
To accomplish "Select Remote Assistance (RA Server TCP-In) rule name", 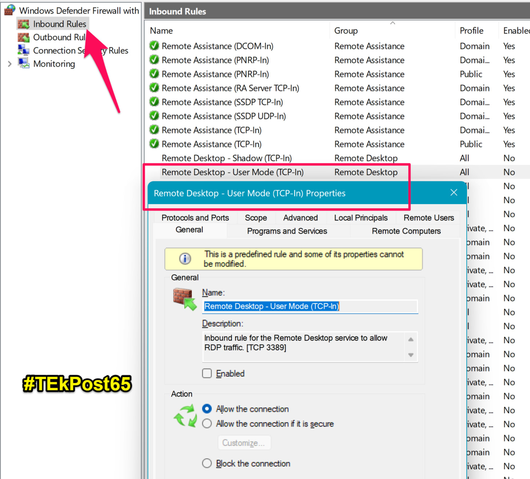I will pos(230,88).
